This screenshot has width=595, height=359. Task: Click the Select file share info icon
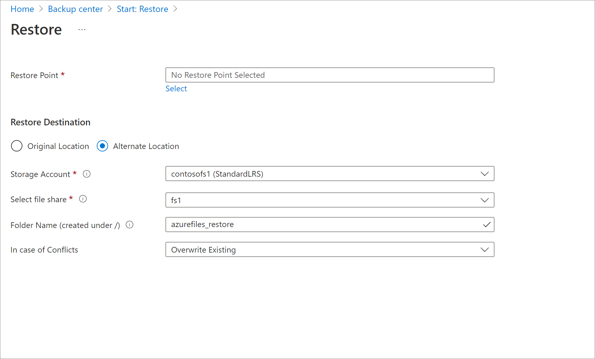click(x=83, y=199)
